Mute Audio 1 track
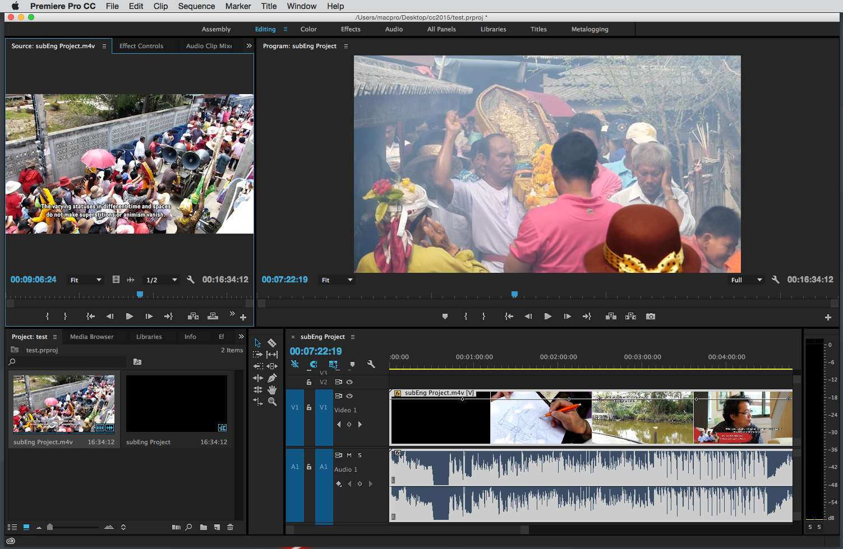This screenshot has width=843, height=549. tap(349, 455)
